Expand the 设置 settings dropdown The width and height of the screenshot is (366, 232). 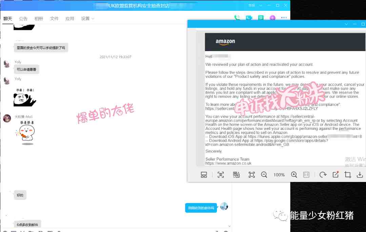(87, 19)
